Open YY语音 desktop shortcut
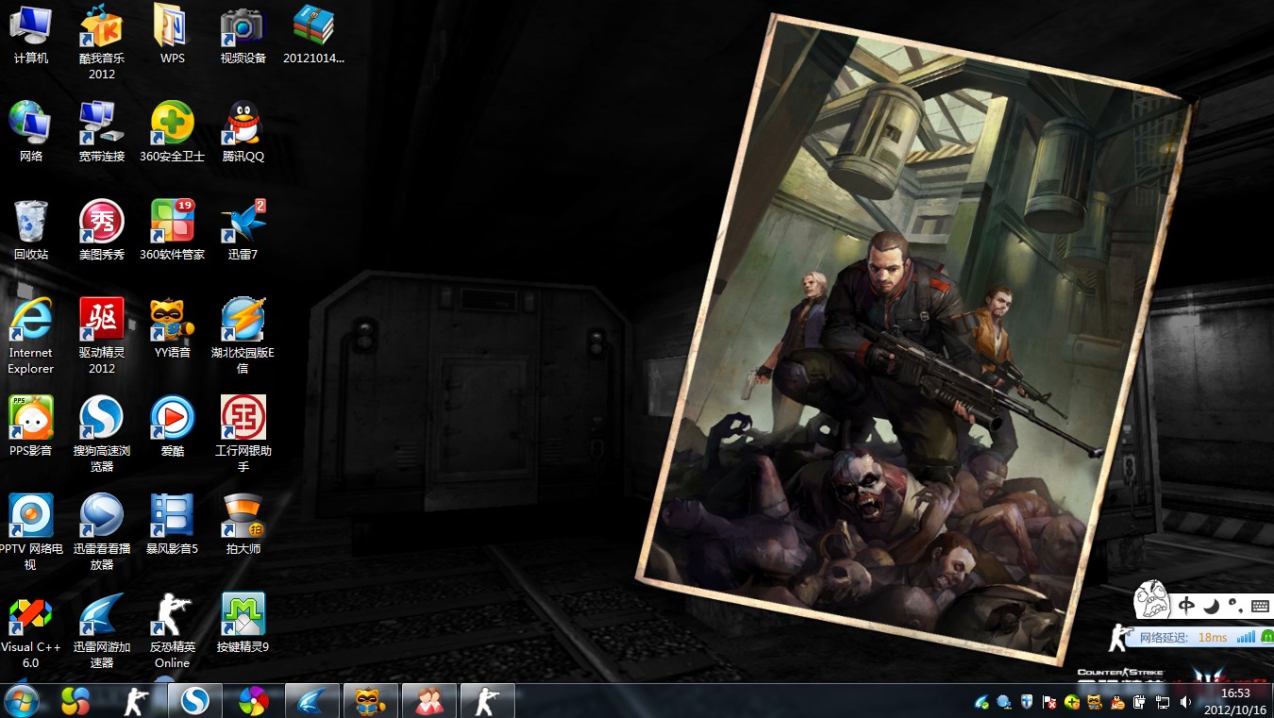This screenshot has height=718, width=1274. click(173, 328)
